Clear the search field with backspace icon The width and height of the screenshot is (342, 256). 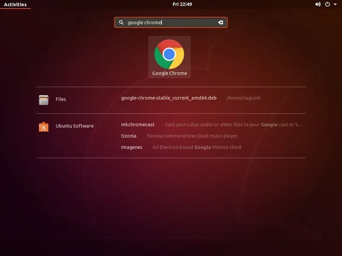(x=221, y=22)
